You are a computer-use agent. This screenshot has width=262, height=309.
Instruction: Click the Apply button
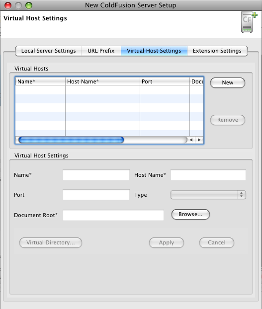click(x=167, y=242)
